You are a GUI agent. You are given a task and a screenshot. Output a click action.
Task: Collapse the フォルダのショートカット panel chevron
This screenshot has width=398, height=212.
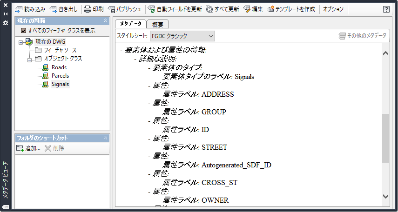106,138
